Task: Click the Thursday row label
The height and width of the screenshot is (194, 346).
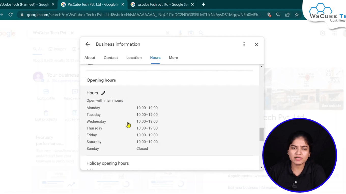Action: click(x=94, y=128)
